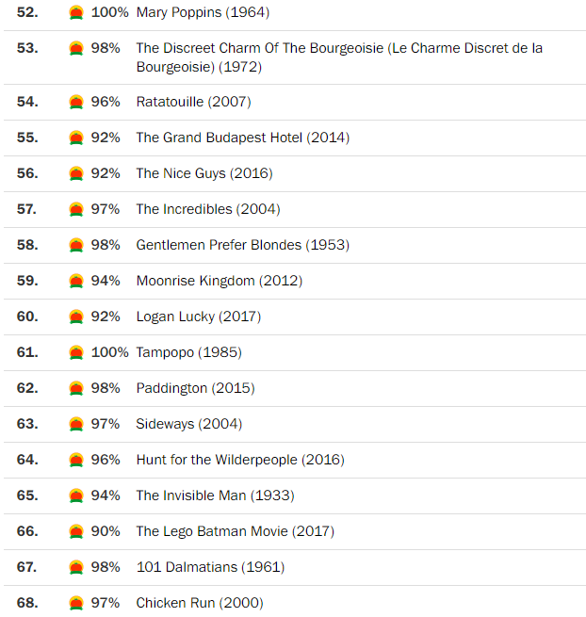Click the 100% score for Tampopo

(x=109, y=352)
